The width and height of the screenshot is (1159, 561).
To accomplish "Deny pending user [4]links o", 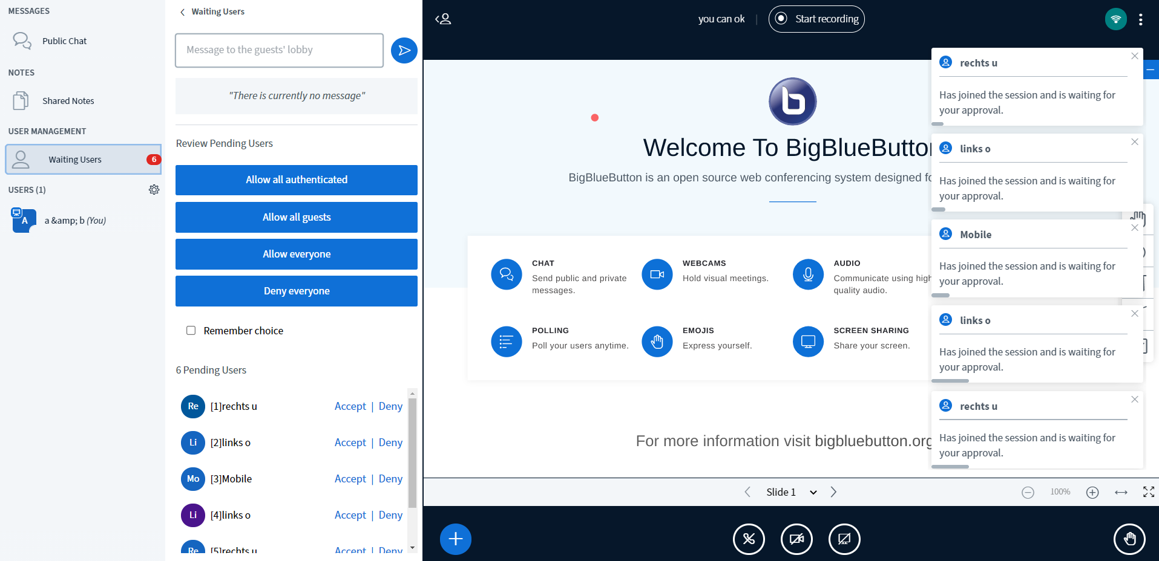I will (x=390, y=515).
